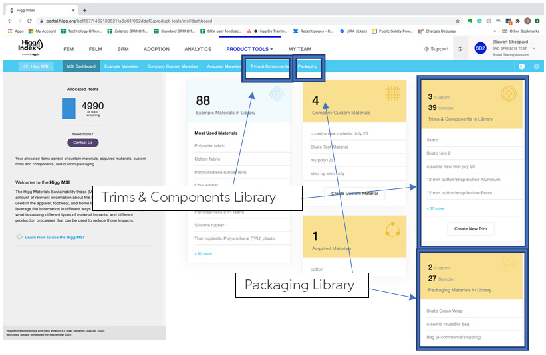Open Apps bookmarks shortcut
This screenshot has width=546, height=355.
click(16, 31)
